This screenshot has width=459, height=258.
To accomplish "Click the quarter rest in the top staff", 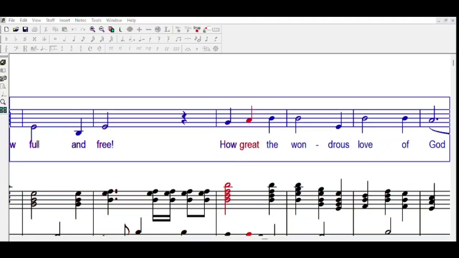I will tap(184, 118).
